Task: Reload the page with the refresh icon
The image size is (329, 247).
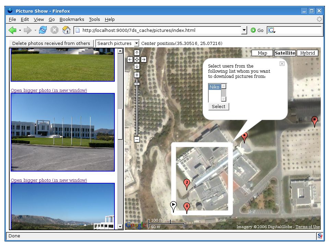Action: [43, 30]
